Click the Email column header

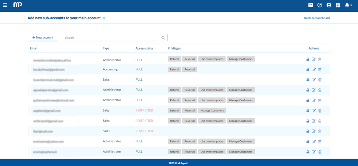tap(34, 48)
